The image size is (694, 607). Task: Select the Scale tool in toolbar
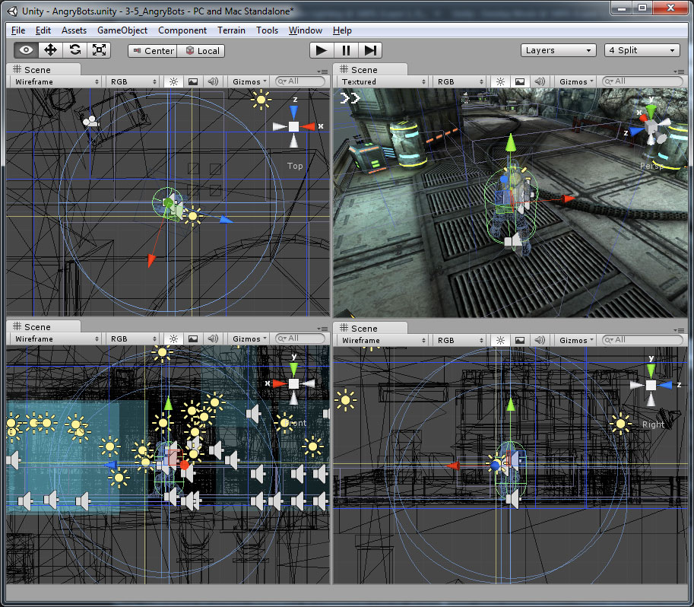pos(99,50)
